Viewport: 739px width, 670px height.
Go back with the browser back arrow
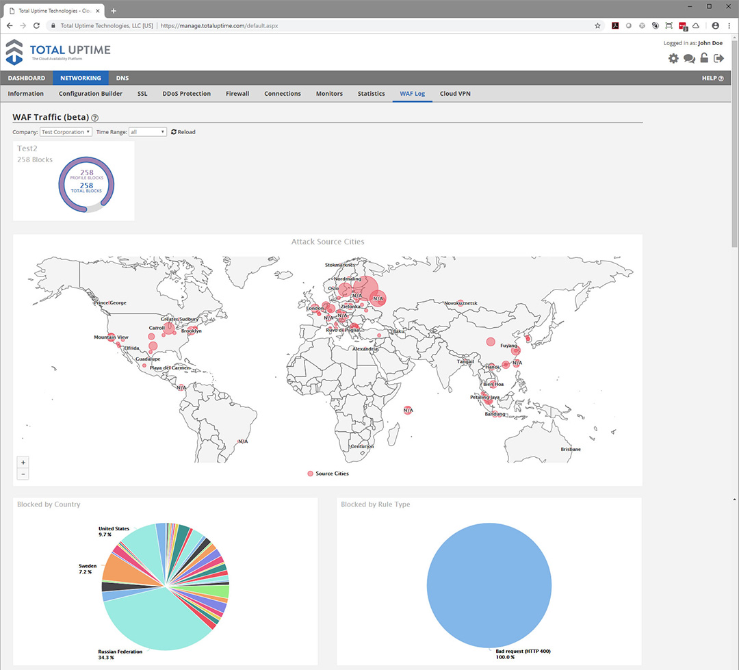coord(10,25)
